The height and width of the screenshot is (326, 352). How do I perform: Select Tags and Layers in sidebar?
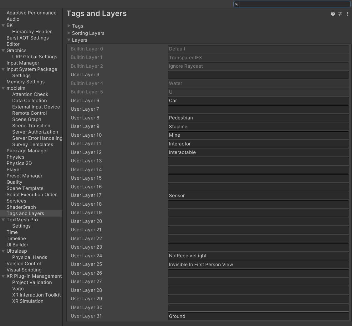pos(31,213)
